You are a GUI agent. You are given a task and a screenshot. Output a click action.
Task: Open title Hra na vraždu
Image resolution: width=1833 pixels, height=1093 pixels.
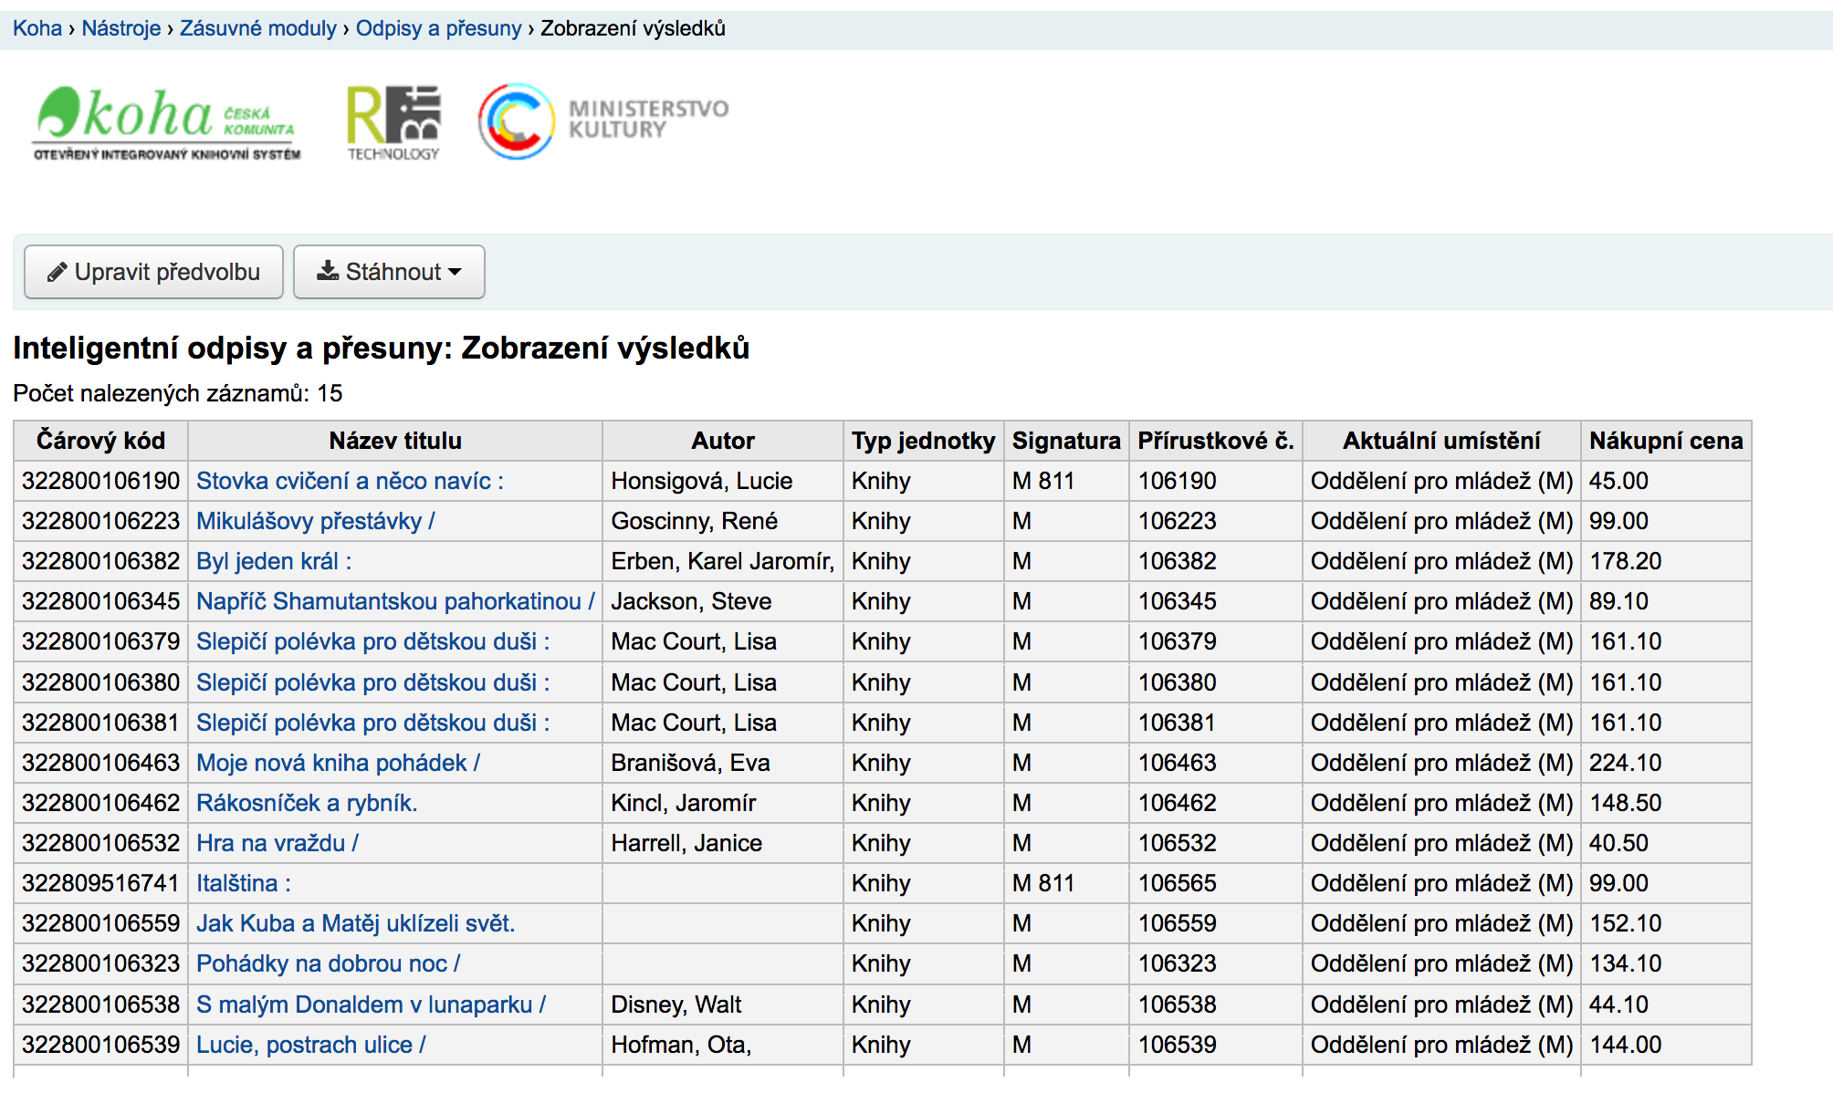point(277,843)
